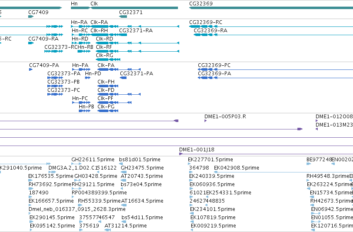The width and height of the screenshot is (353, 232).
Task: Open EST bs73e04.5prime
Action: 141,185
